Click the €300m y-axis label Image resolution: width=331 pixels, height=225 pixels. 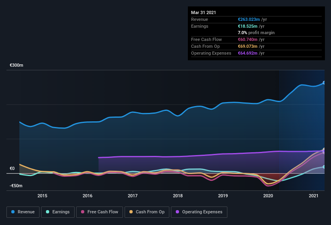pos(17,65)
